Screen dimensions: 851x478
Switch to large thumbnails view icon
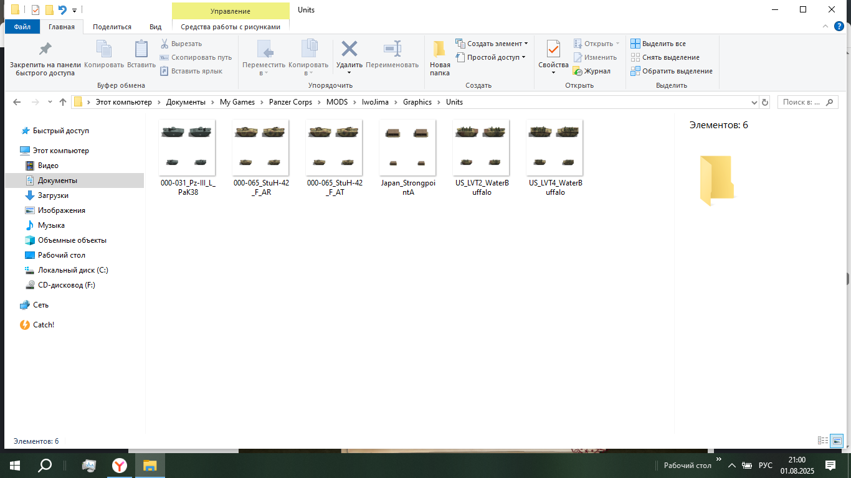[x=837, y=441]
